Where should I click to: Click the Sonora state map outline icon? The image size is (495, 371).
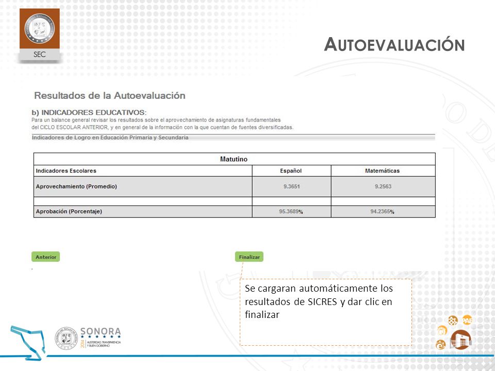click(28, 343)
